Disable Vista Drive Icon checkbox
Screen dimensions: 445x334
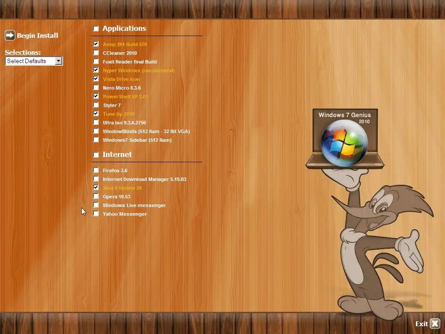(96, 79)
